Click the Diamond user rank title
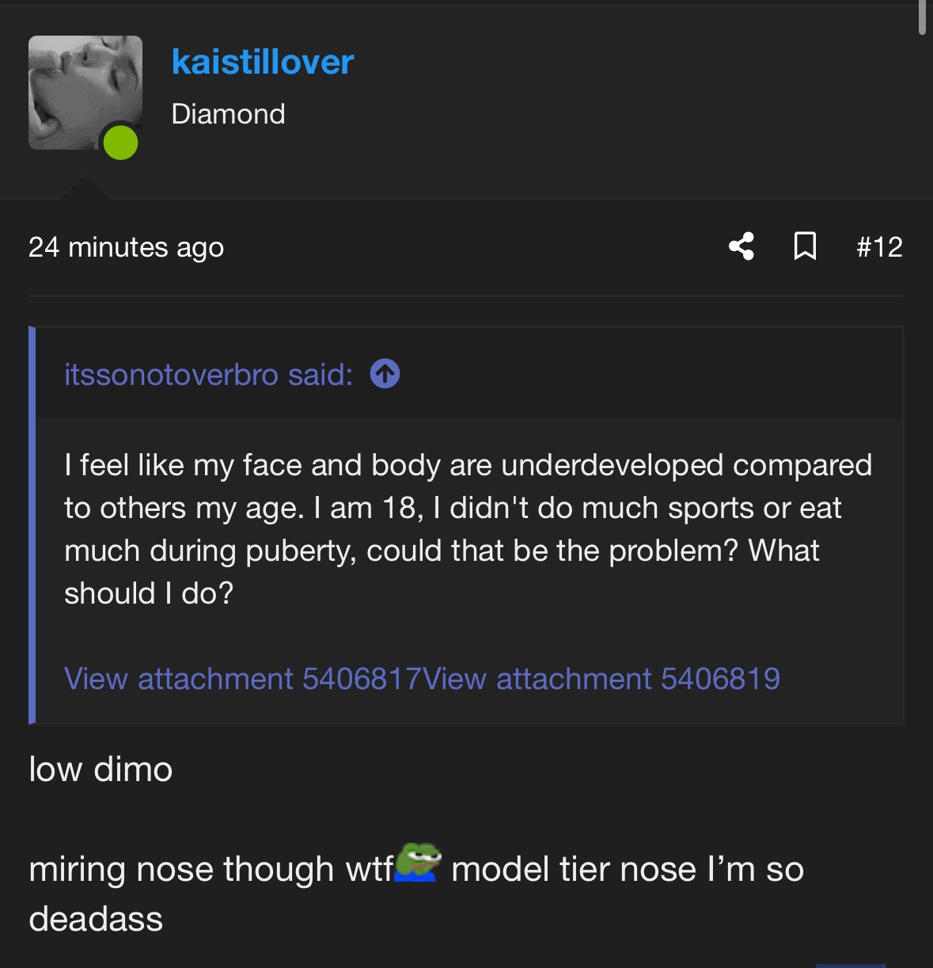Viewport: 933px width, 968px height. 229,114
